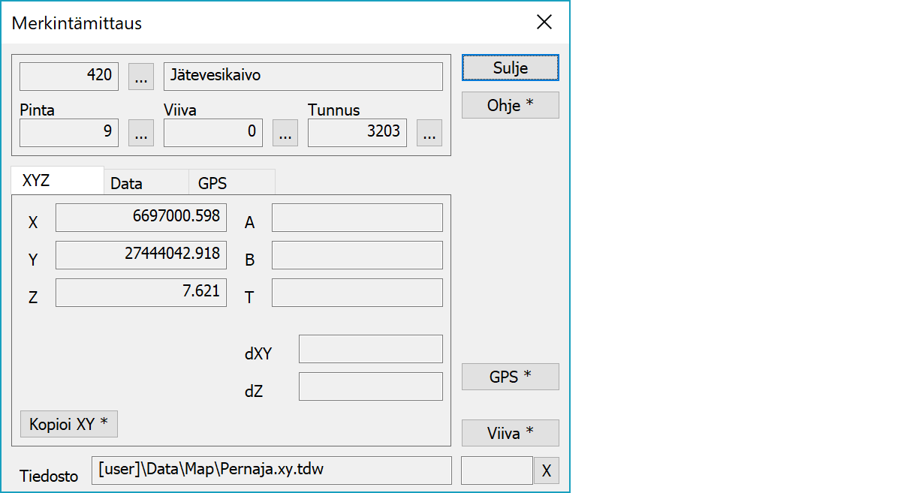Click the Sulje button
Image resolution: width=901 pixels, height=493 pixels.
pyautogui.click(x=510, y=68)
